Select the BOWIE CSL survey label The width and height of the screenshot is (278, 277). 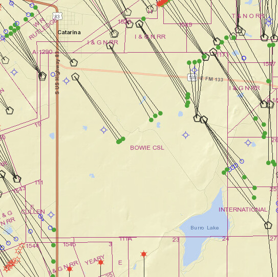(x=147, y=148)
